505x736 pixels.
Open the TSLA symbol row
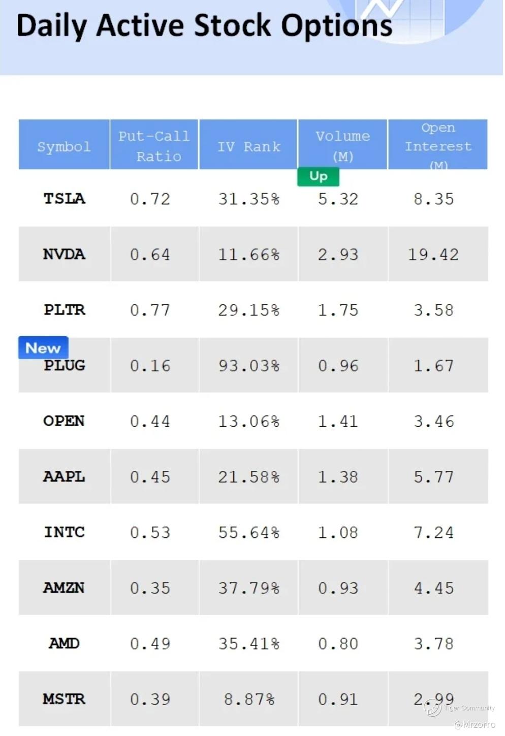pyautogui.click(x=64, y=199)
